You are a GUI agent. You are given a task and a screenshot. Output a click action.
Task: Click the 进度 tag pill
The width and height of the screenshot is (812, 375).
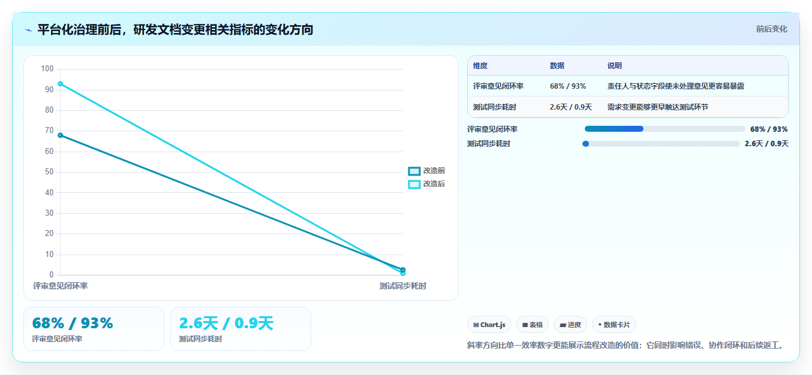coord(570,325)
